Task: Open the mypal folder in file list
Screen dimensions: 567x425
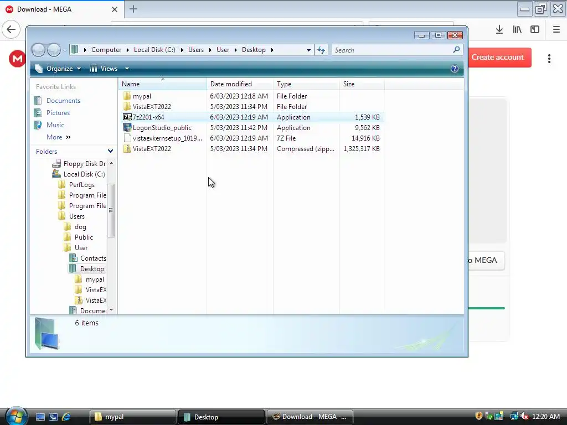Action: [x=142, y=96]
